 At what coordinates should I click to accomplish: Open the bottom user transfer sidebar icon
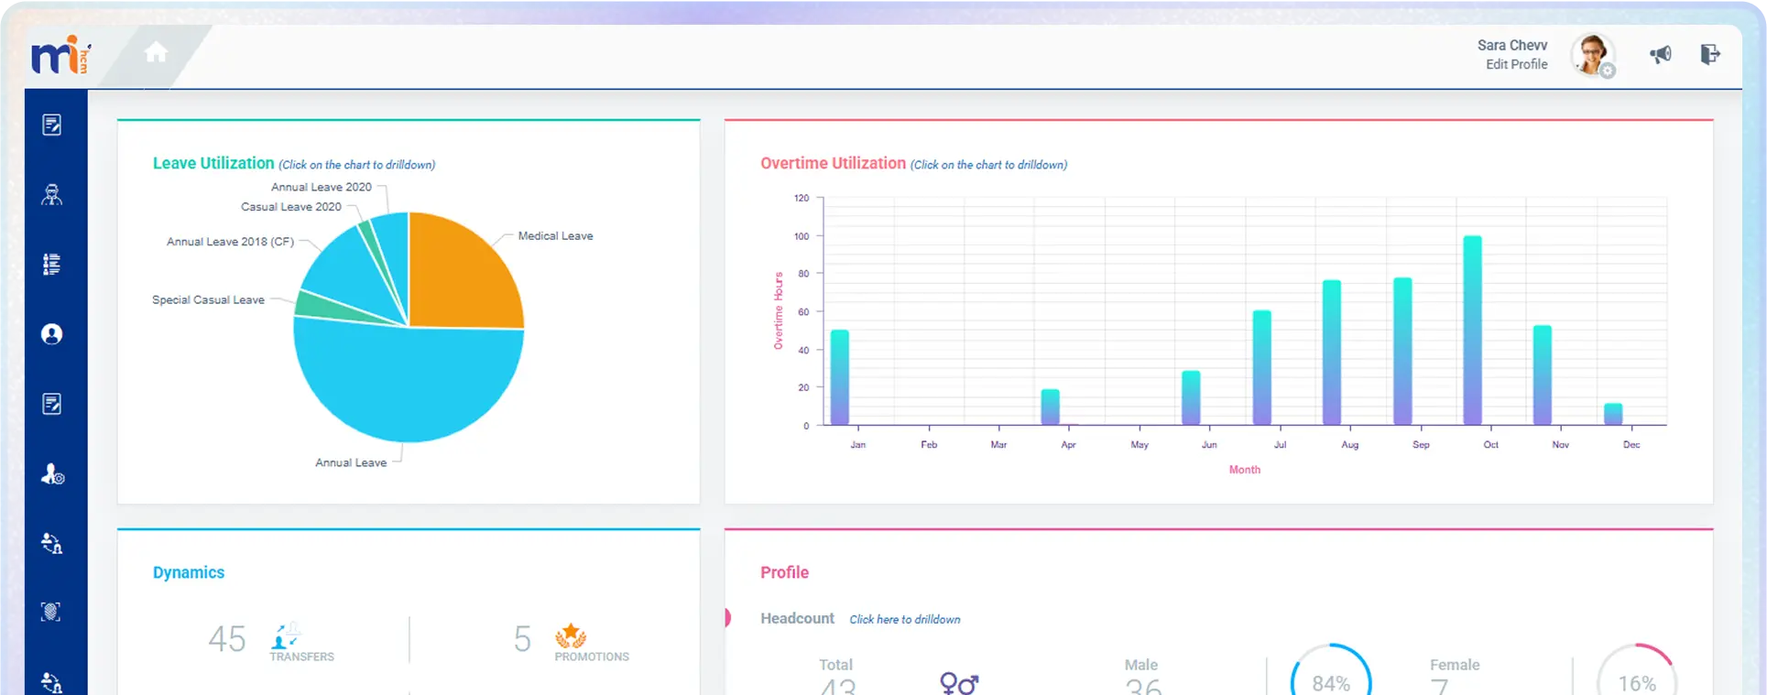52,682
